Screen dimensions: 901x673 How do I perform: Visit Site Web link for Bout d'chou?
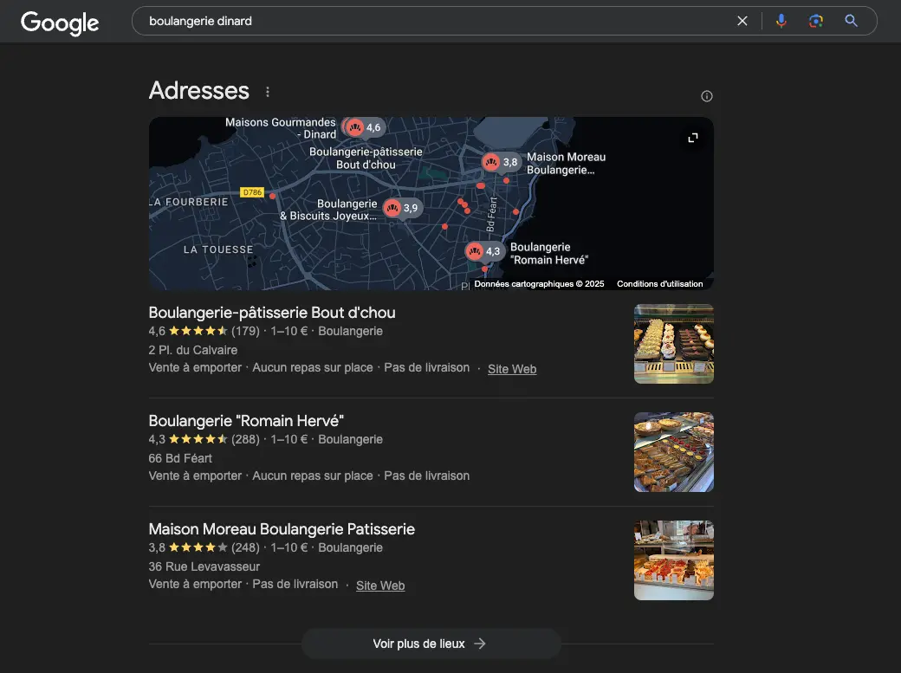pos(512,369)
